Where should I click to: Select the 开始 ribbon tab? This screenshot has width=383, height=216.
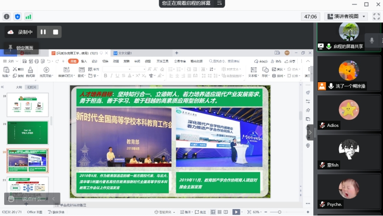(73, 61)
